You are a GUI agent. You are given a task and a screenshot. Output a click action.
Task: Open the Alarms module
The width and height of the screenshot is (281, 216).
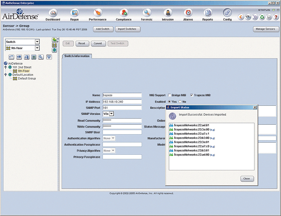(188, 15)
